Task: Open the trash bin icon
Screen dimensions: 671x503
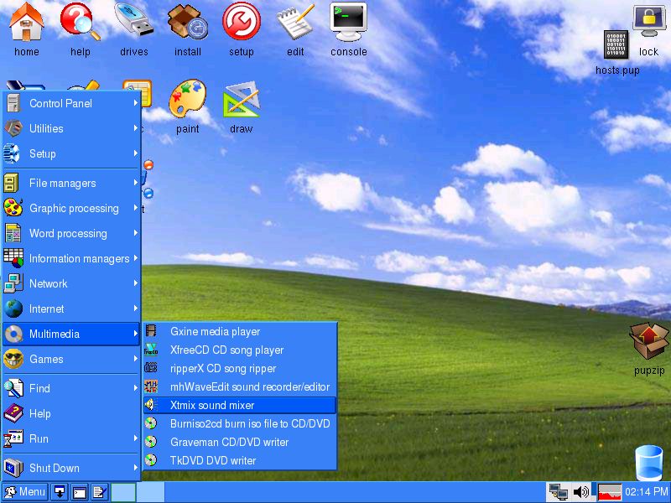Action: point(648,463)
